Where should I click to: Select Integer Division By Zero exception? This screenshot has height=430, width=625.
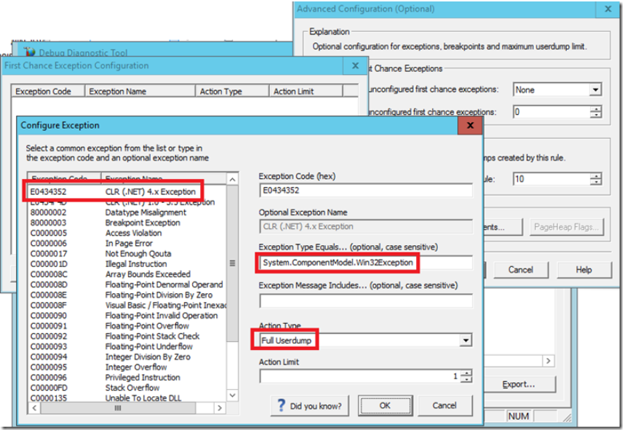pos(147,357)
